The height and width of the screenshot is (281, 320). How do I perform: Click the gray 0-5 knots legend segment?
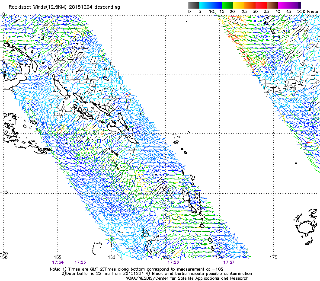(x=194, y=5)
